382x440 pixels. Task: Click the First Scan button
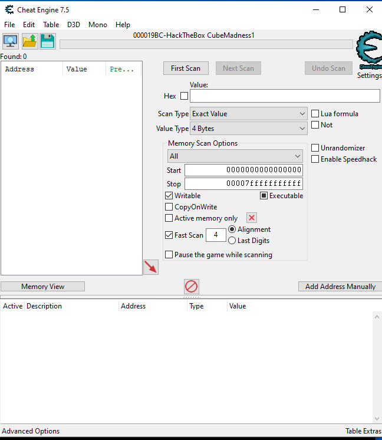(186, 68)
